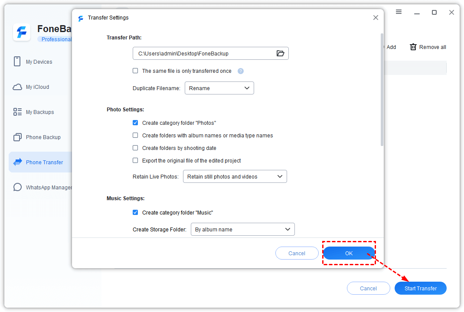Click the My iCloud cloud icon

point(17,87)
